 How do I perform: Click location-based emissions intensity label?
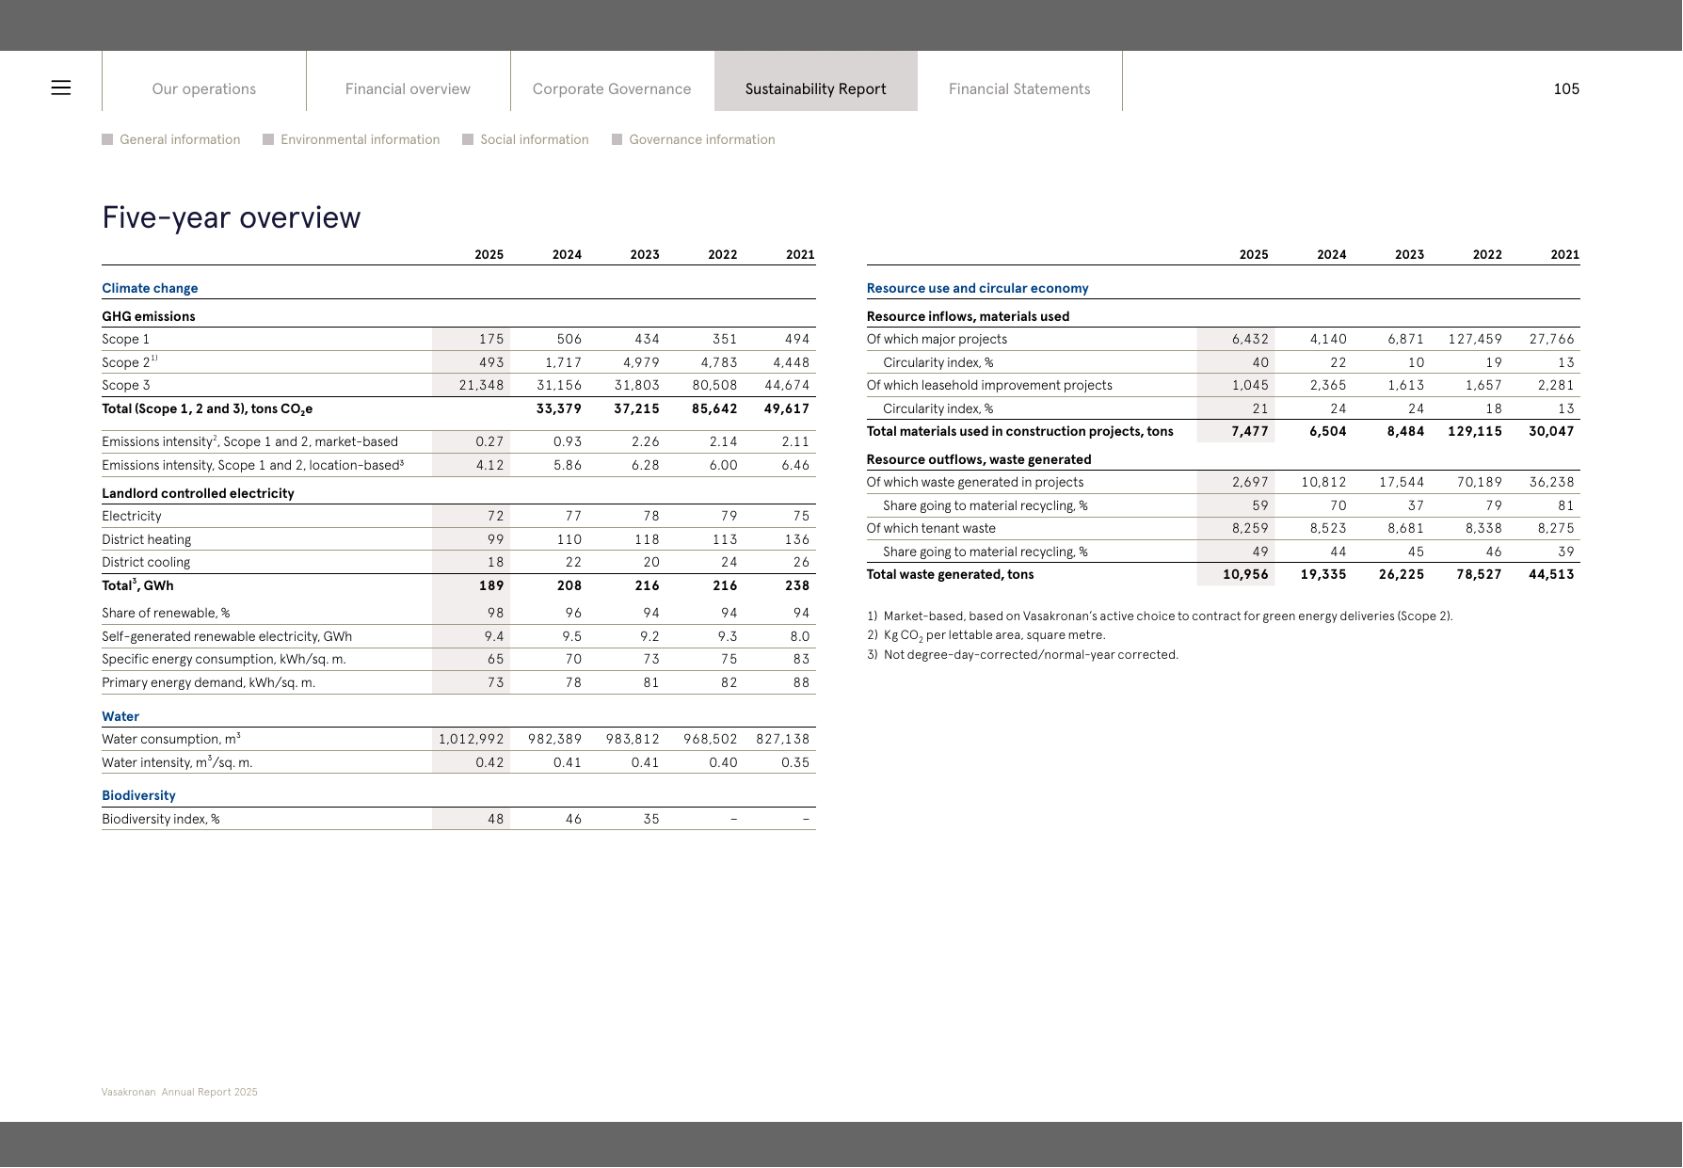253,465
